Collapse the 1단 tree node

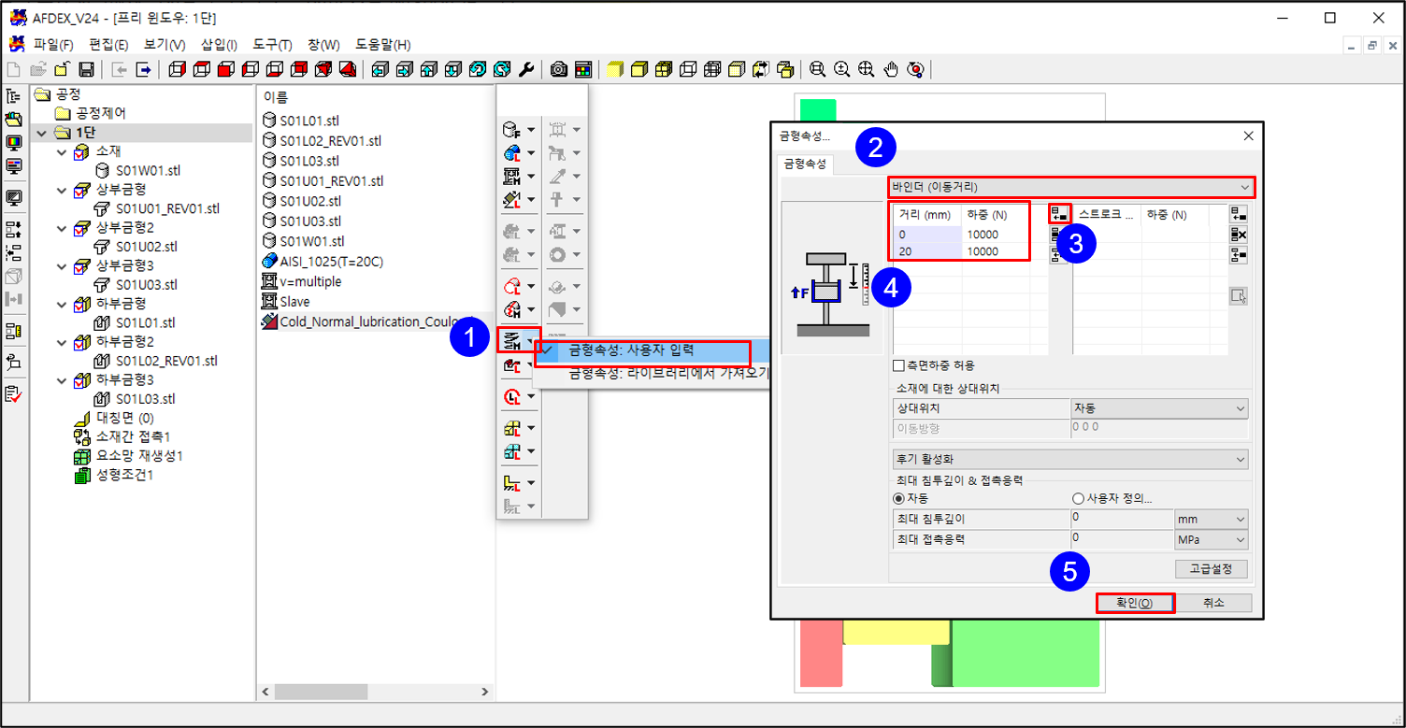40,133
